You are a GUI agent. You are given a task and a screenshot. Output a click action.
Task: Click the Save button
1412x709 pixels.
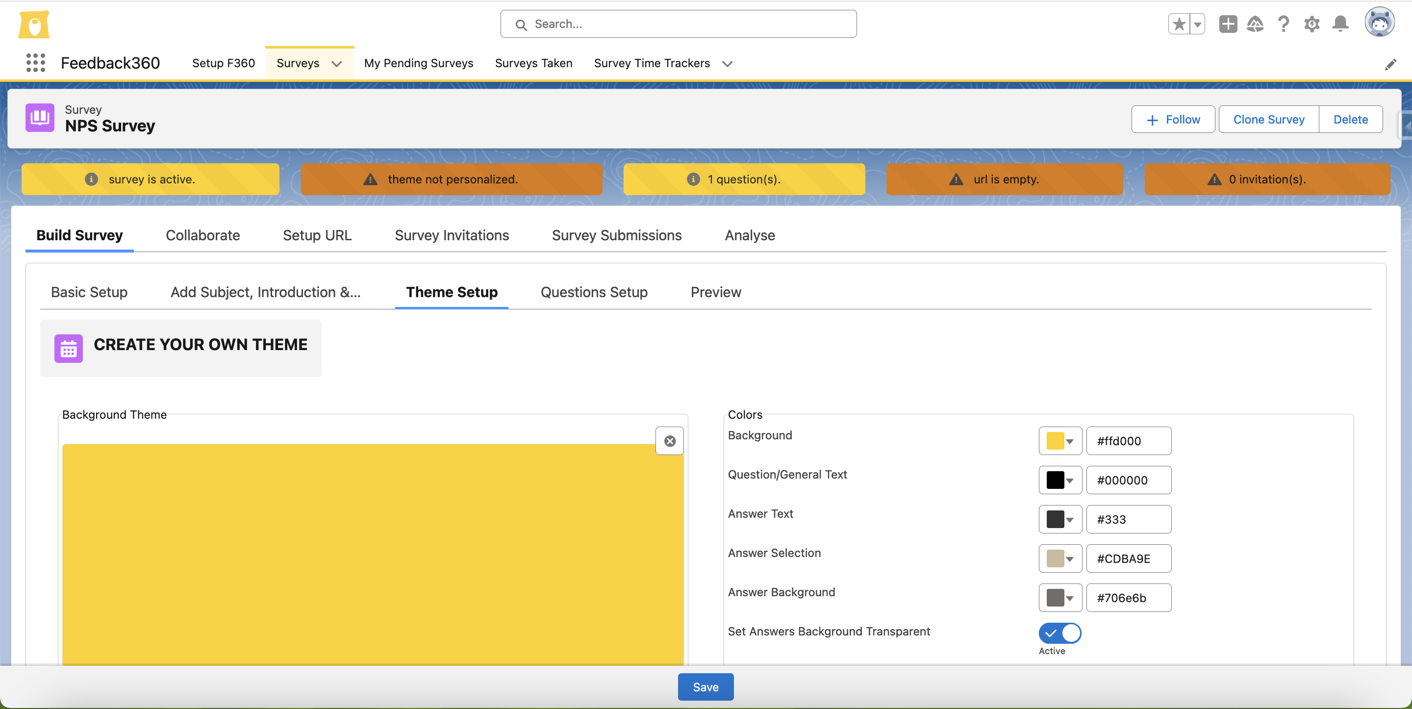click(706, 687)
